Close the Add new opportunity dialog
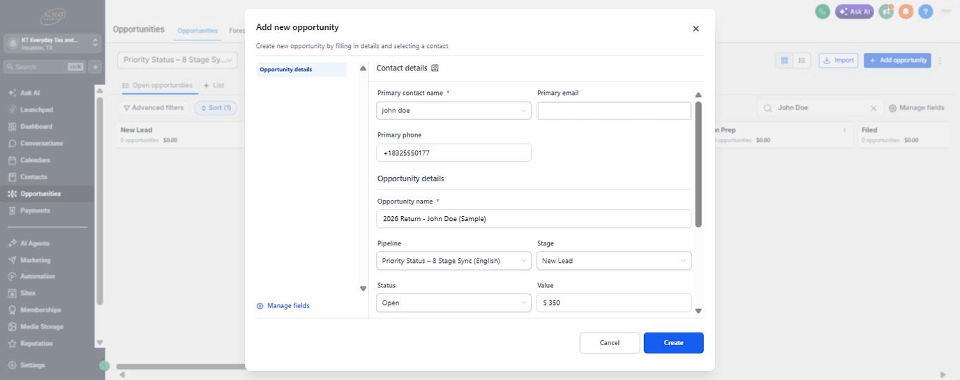960x380 pixels. pyautogui.click(x=696, y=29)
